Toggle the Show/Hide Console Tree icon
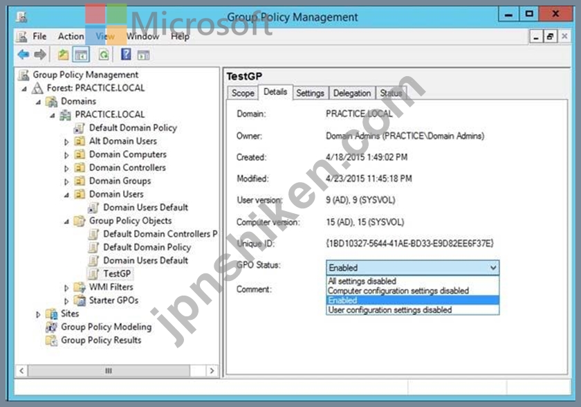581x407 pixels. pyautogui.click(x=81, y=55)
